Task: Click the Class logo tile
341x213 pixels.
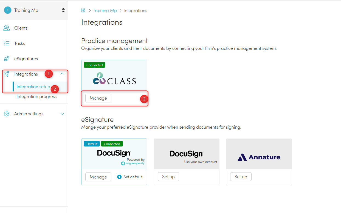Action: [x=114, y=75]
